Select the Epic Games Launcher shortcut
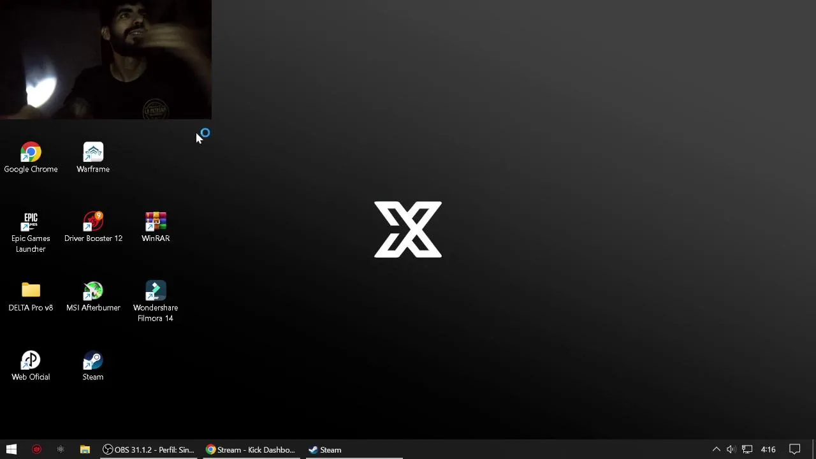816x459 pixels. 31,233
